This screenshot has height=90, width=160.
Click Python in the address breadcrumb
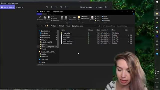(53, 26)
